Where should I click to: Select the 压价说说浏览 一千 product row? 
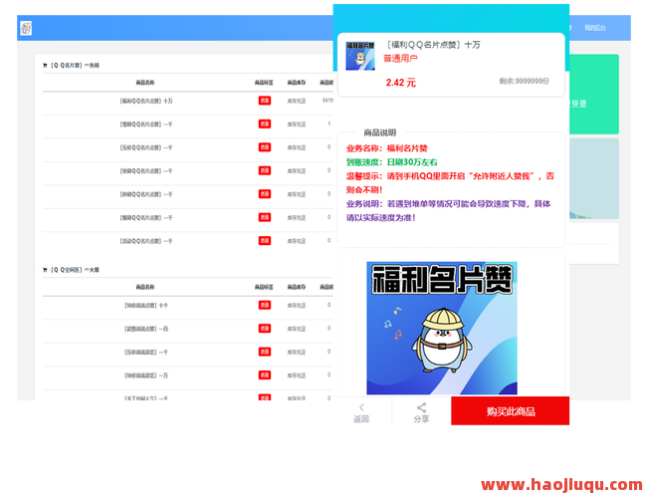[x=187, y=353]
